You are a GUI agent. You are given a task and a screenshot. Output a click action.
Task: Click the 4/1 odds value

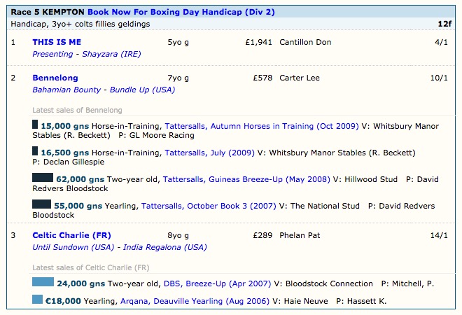click(442, 42)
